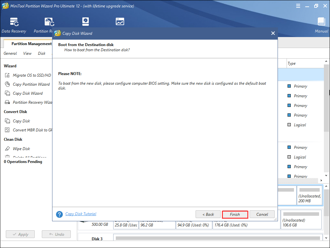The height and width of the screenshot is (248, 330).
Task: Select the 106.6 GB Unallocated partition block
Action: pyautogui.click(x=301, y=219)
